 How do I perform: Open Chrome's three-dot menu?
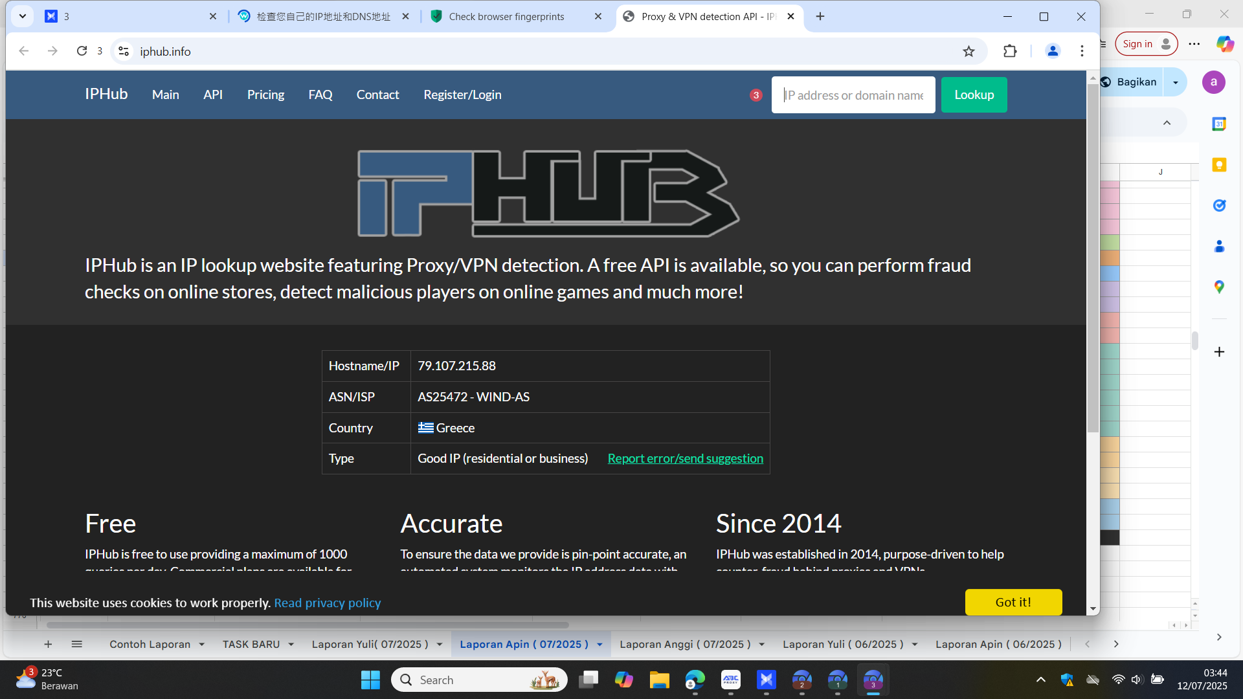[x=1082, y=51]
